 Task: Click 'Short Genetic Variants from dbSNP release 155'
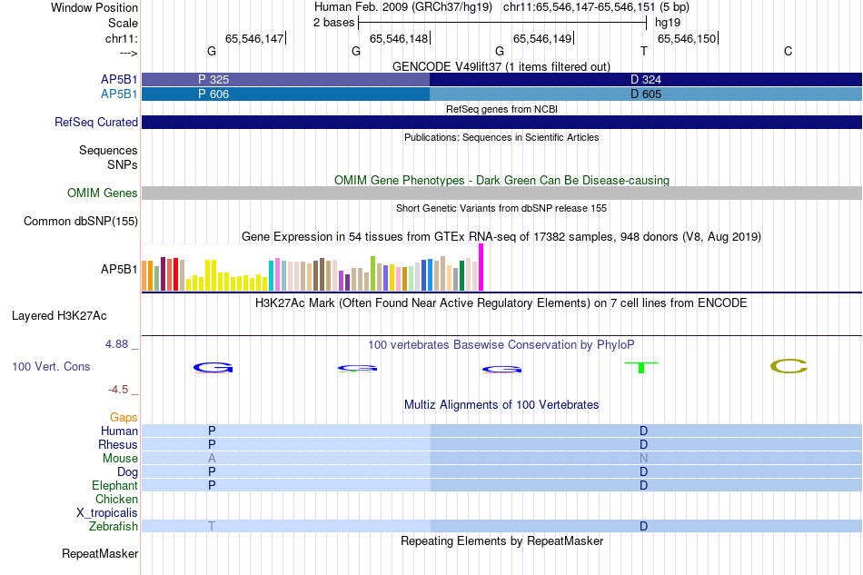tap(501, 208)
